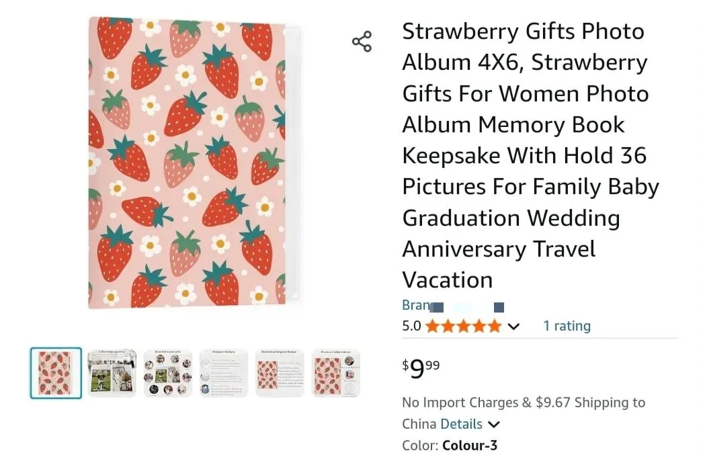Screen dimensions: 703x453
Task: Select the Product feature thumbnail
Action: click(x=224, y=373)
